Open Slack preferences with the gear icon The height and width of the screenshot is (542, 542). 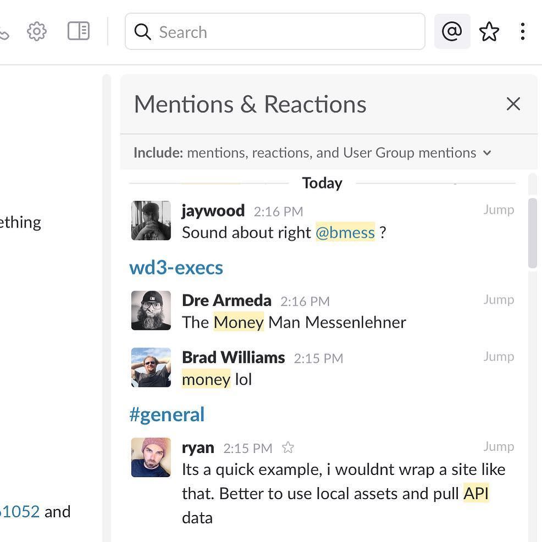tap(36, 31)
